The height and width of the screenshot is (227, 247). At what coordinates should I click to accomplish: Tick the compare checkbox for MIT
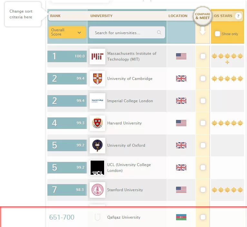coord(203,56)
